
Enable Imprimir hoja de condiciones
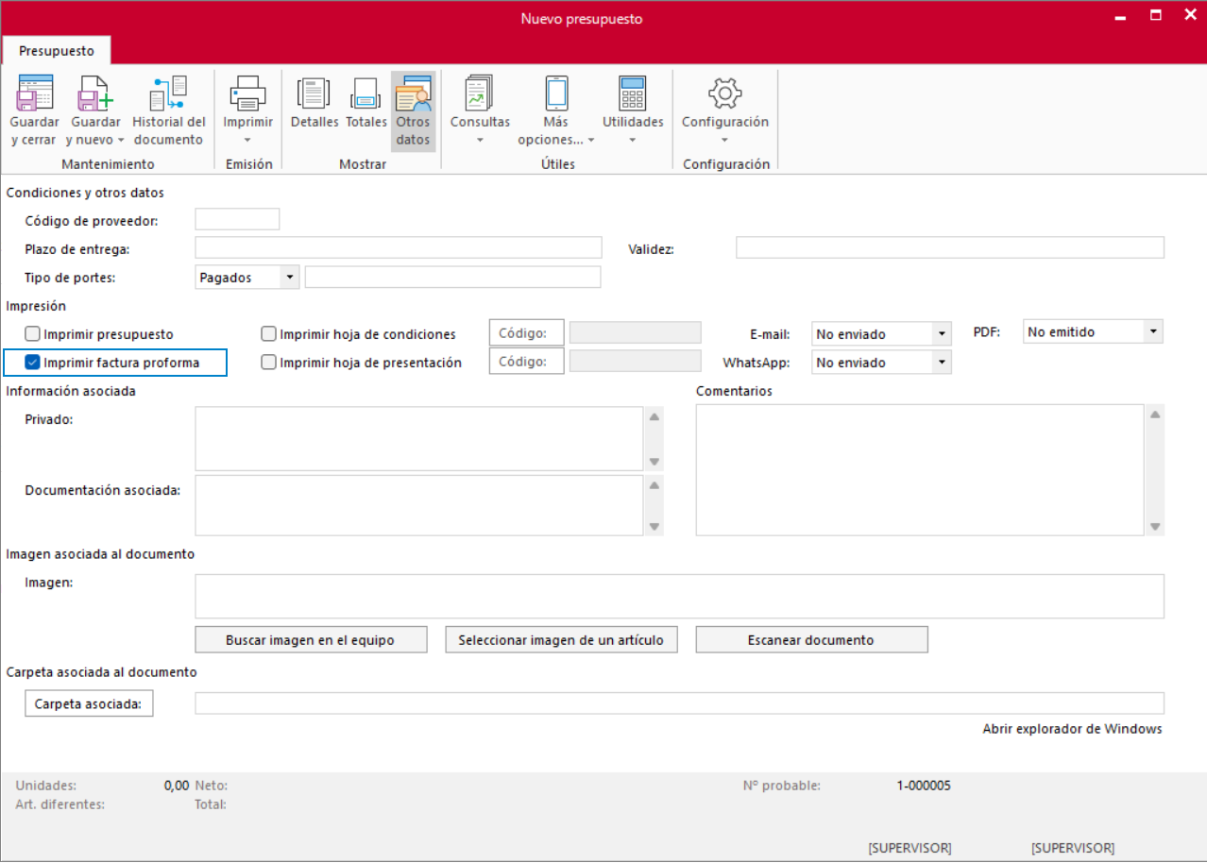point(269,334)
